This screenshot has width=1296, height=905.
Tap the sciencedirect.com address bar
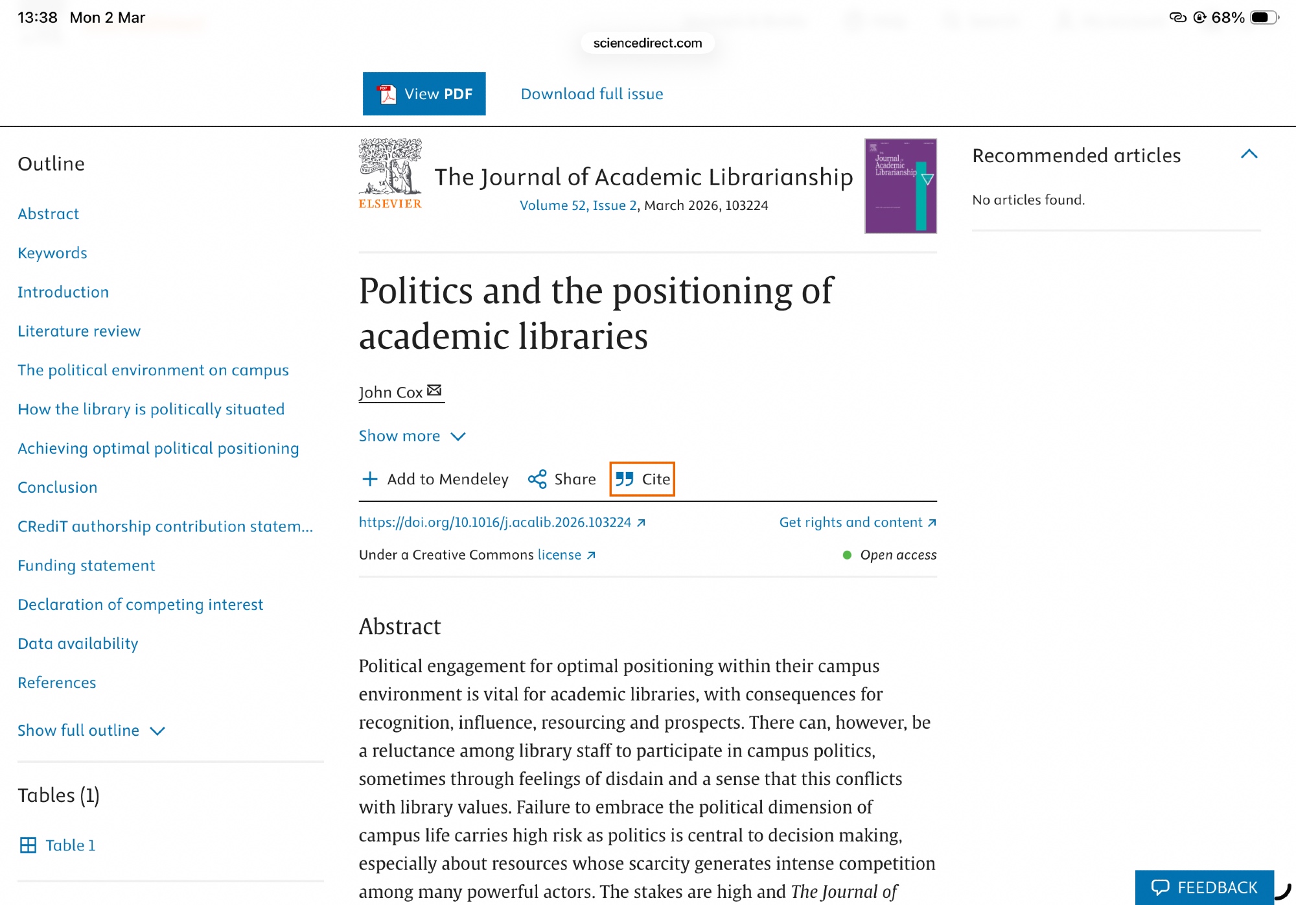(x=647, y=43)
